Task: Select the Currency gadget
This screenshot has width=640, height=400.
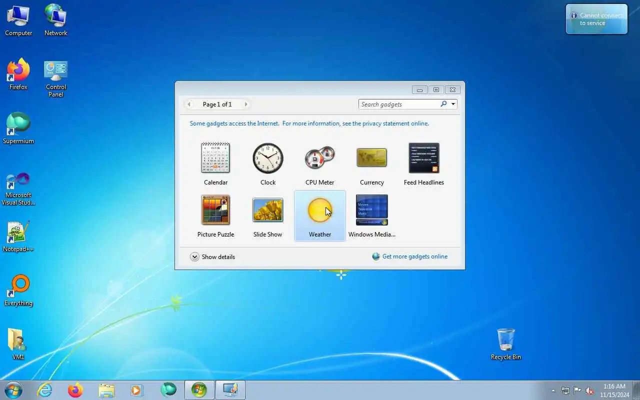Action: (371, 164)
